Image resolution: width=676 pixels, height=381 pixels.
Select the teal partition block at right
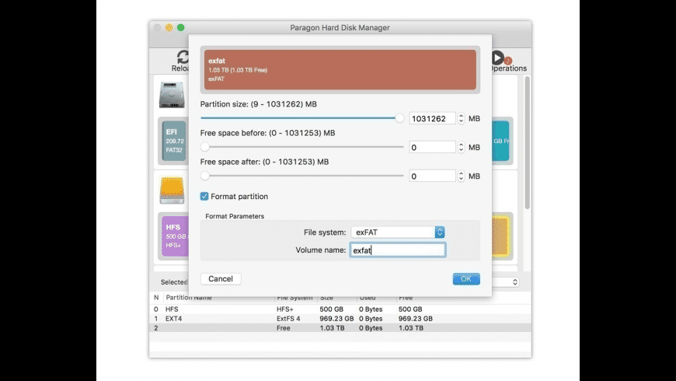(500, 141)
